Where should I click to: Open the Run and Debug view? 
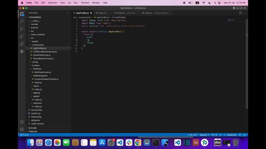click(x=22, y=36)
